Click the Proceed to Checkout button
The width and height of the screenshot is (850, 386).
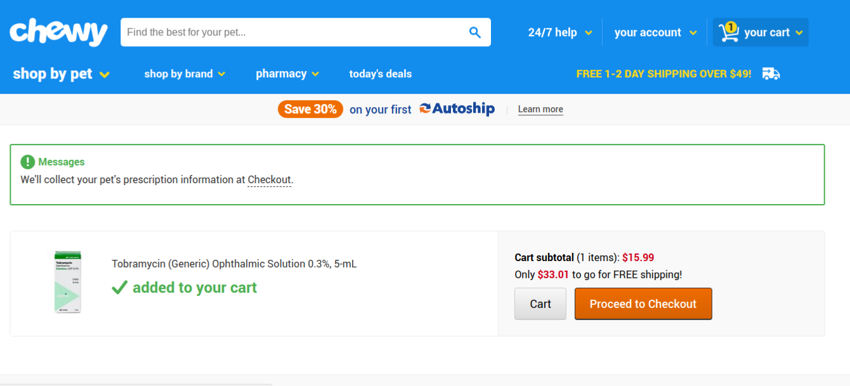[643, 304]
